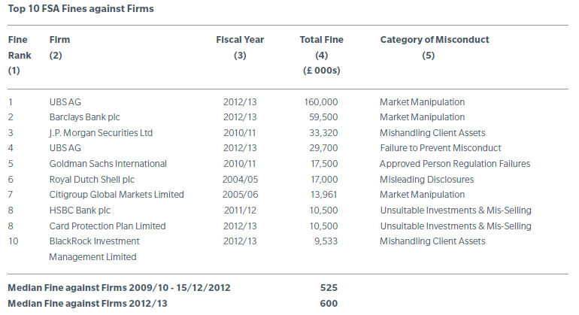Click the BlackRock Investment firm entry
Viewport: 579px width, 315px height.
(93, 241)
